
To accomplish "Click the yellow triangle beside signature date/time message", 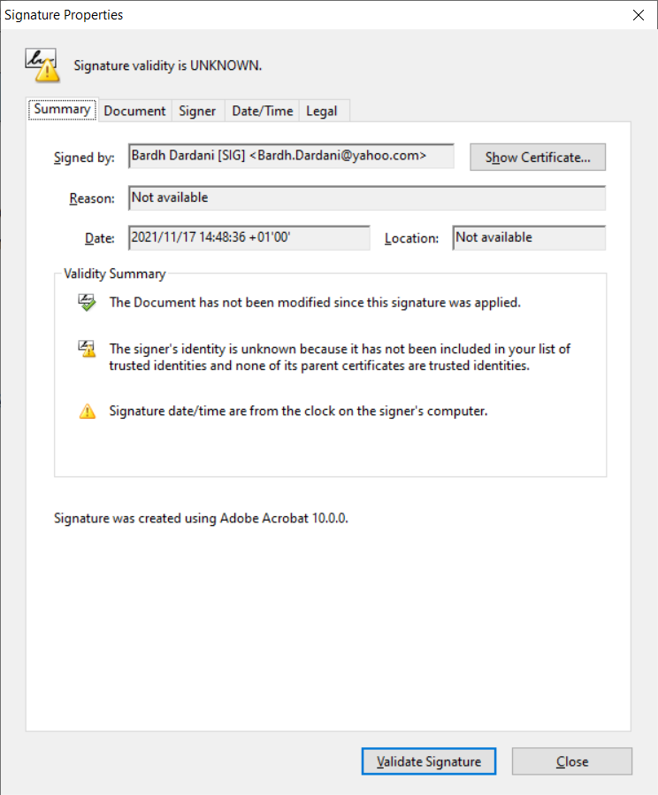I will coord(88,411).
